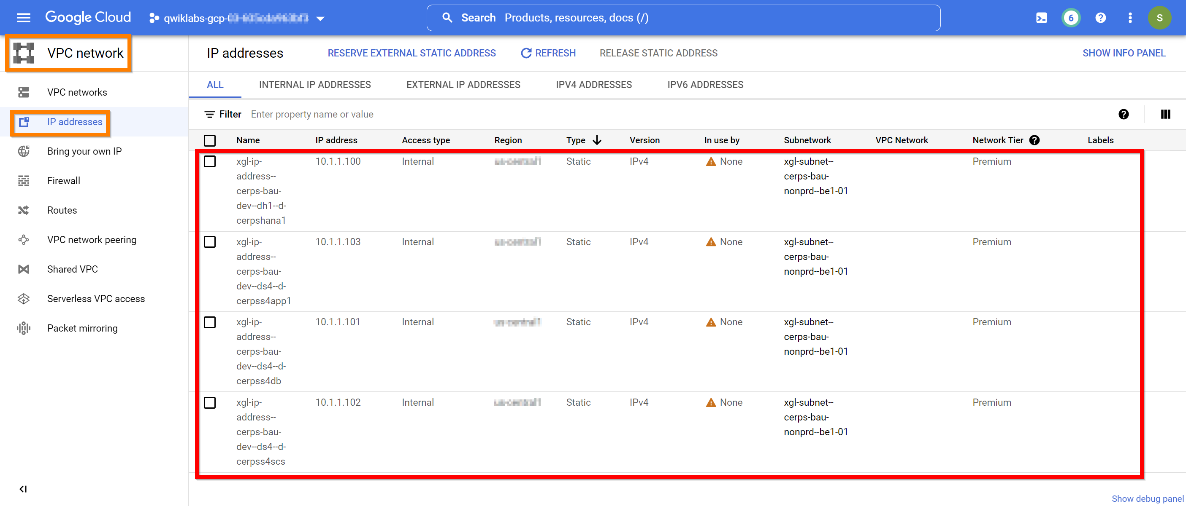Click the Bring your own IP globe icon
The image size is (1186, 506).
(24, 151)
